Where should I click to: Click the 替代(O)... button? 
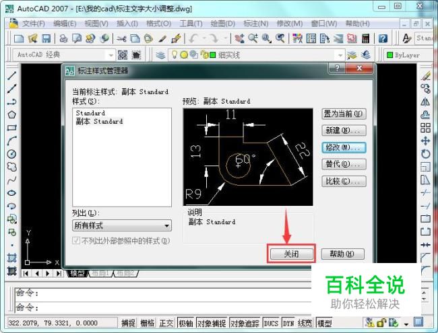point(344,164)
